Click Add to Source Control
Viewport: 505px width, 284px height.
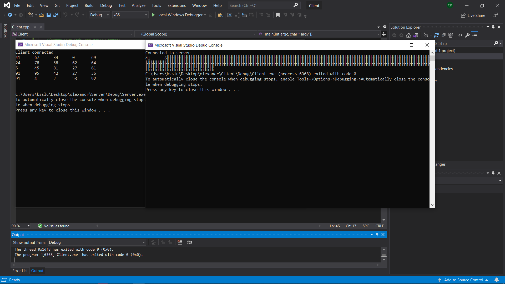pyautogui.click(x=463, y=280)
